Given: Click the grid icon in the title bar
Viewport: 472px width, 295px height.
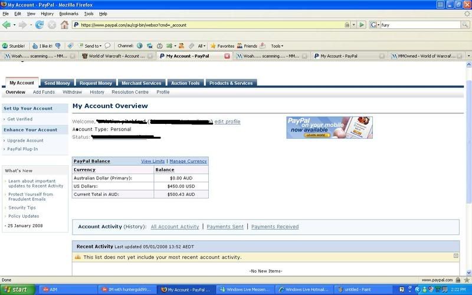Looking at the screenshot, I should (440, 5).
